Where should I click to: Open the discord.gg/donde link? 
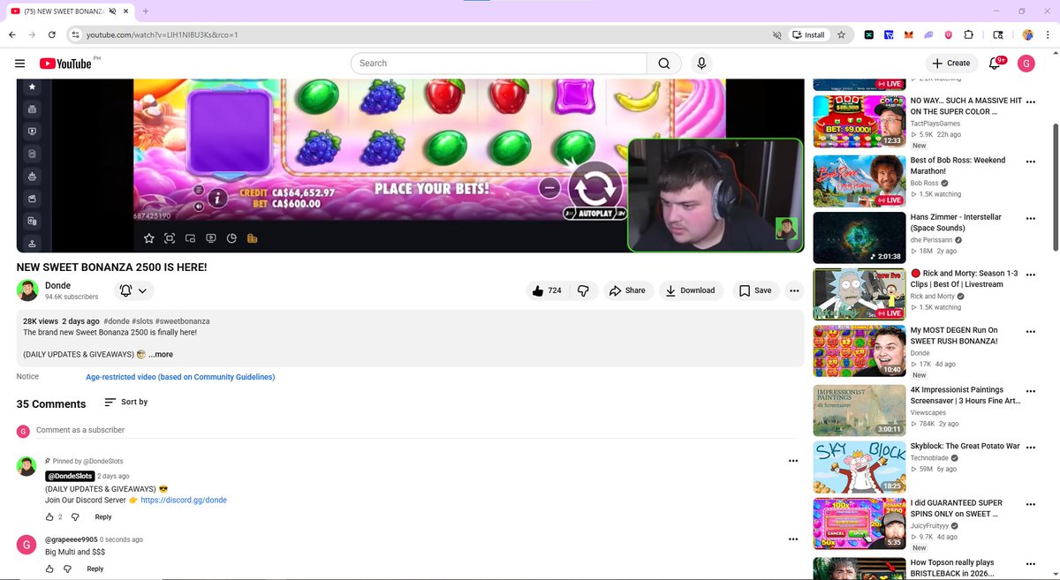[184, 500]
